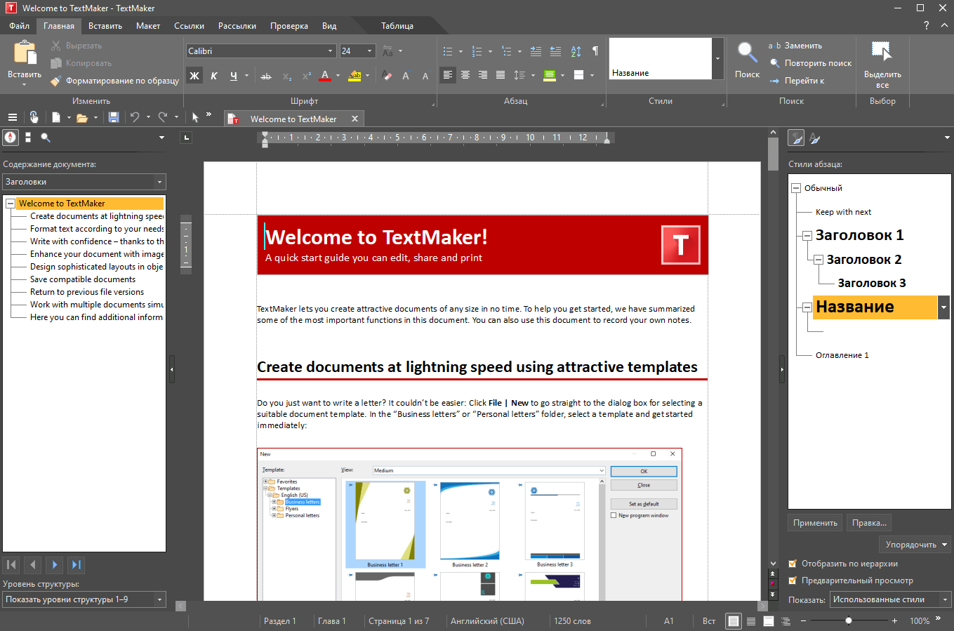Show formatting marks with the paragraph mark icon
Image resolution: width=954 pixels, height=631 pixels.
click(595, 51)
